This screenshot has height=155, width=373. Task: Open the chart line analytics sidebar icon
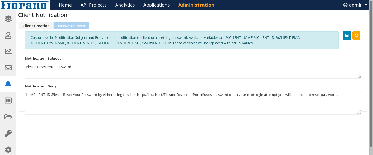tap(8, 51)
